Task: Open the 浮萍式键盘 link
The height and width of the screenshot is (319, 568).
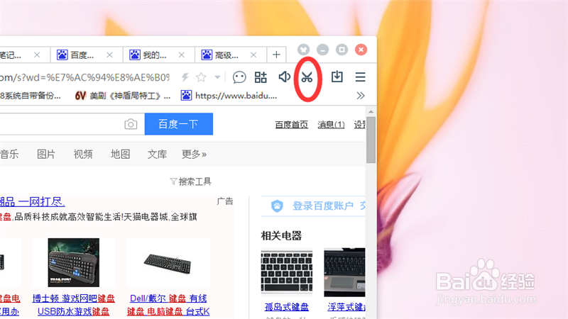Action: coord(346,307)
